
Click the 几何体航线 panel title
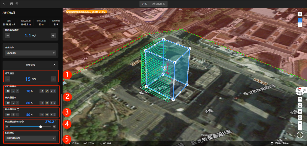[x=9, y=13]
